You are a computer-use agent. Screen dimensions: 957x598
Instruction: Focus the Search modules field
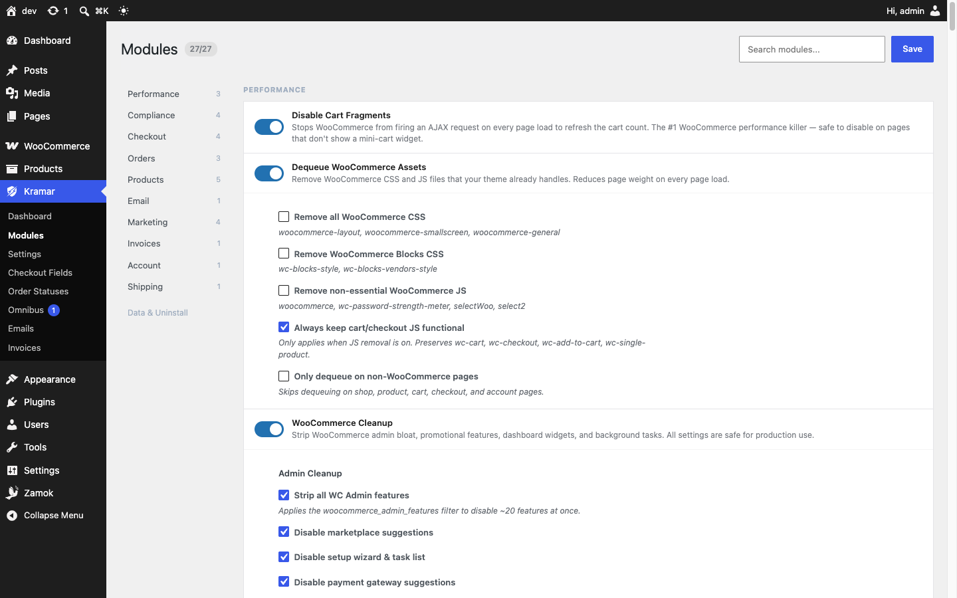[811, 49]
